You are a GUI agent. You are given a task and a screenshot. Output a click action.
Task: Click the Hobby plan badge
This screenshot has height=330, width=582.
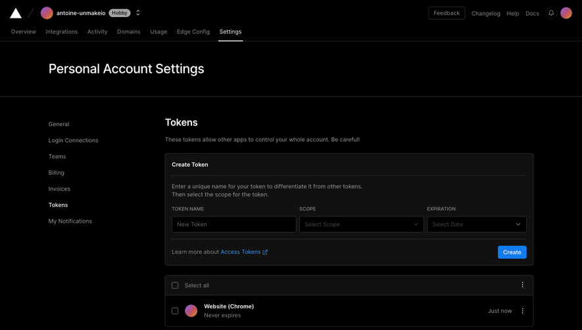tap(120, 13)
